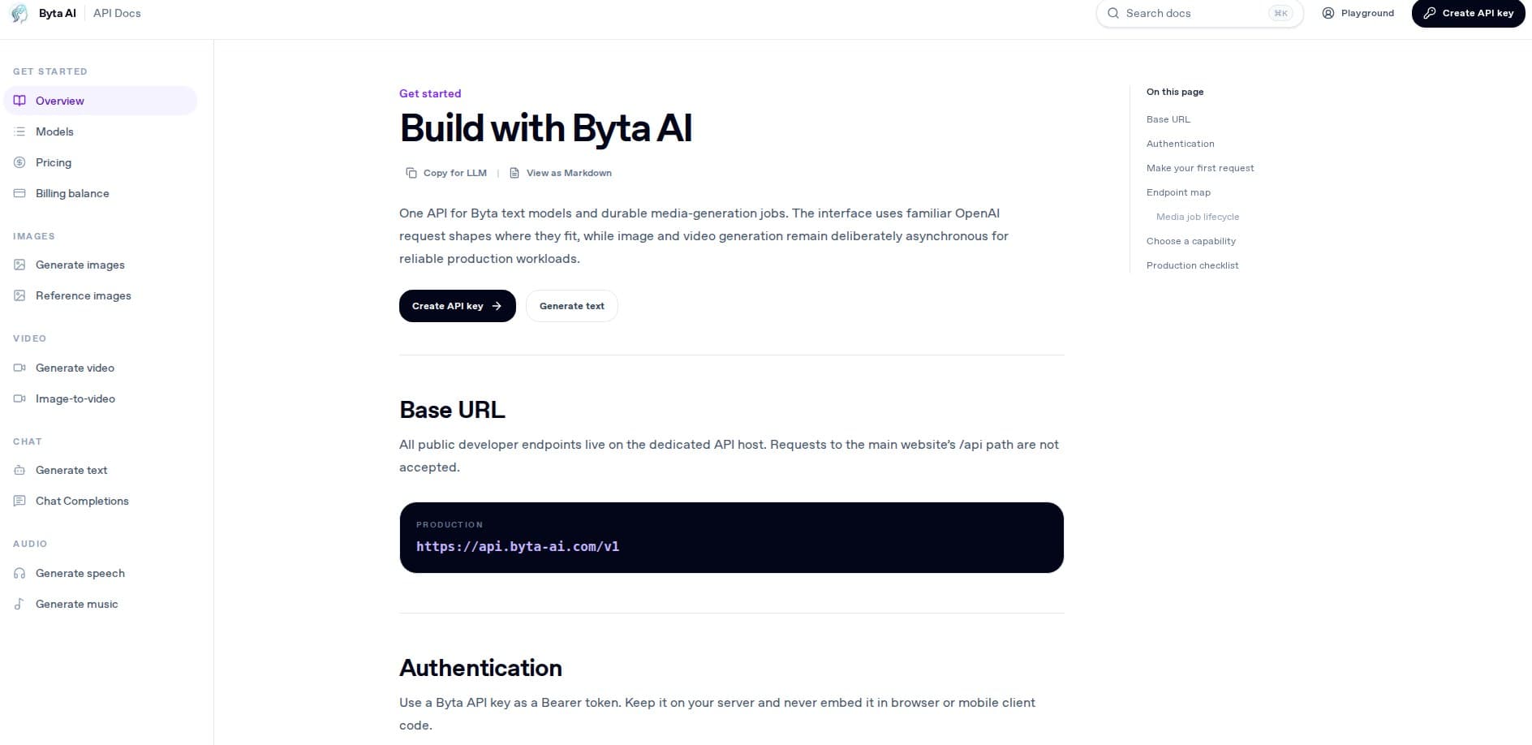
Task: Click the search magnifier icon
Action: tap(1113, 13)
